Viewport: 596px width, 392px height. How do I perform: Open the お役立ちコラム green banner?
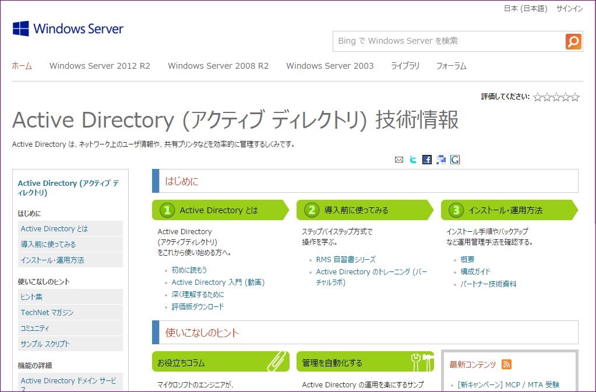point(220,362)
